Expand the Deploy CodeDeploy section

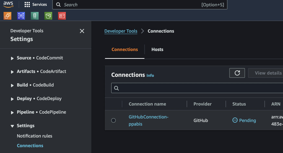[x=12, y=99]
